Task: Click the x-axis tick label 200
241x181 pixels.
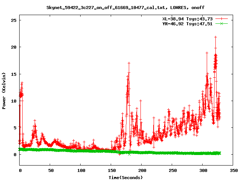Action: pos(142,170)
